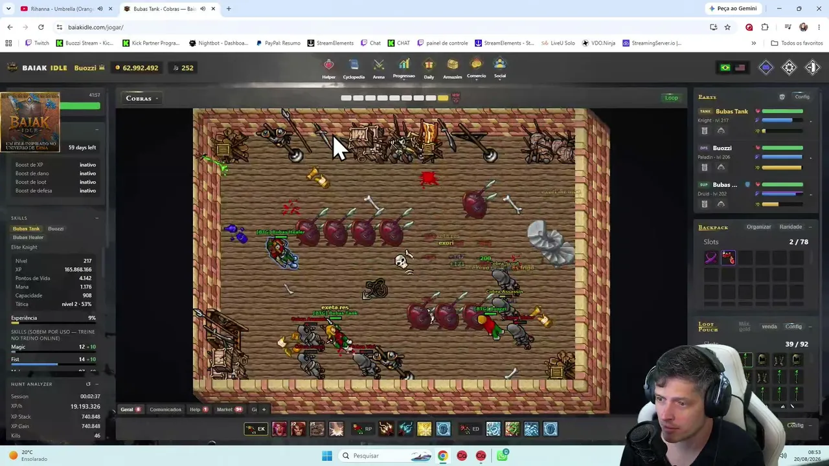The image size is (829, 466).
Task: Open the Cobras hunt dropdown
Action: (141, 98)
